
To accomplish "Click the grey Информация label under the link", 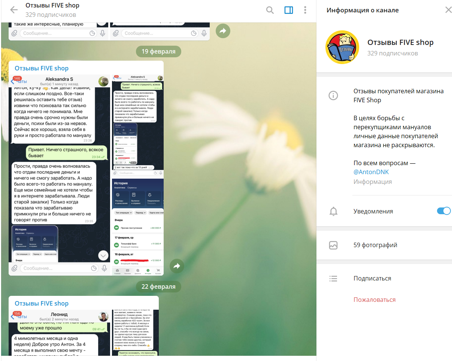I will pos(373,182).
